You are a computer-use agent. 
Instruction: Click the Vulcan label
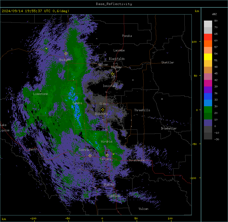tap(144, 209)
